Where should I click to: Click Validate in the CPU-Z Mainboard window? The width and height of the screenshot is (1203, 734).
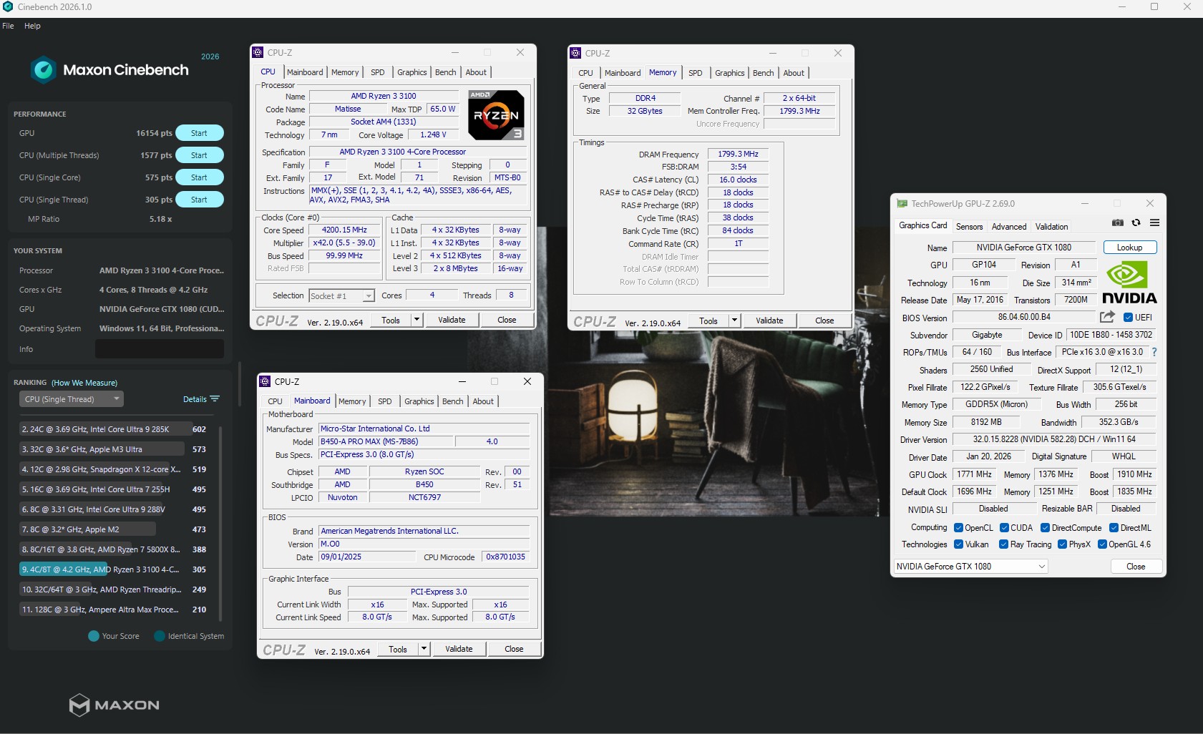(x=459, y=649)
